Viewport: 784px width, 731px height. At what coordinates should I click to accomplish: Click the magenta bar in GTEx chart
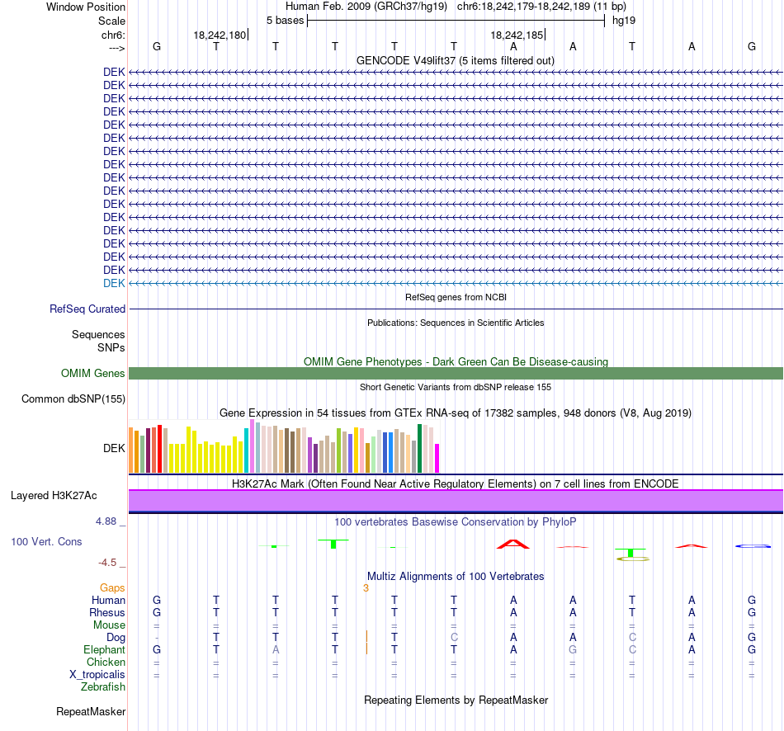437,458
